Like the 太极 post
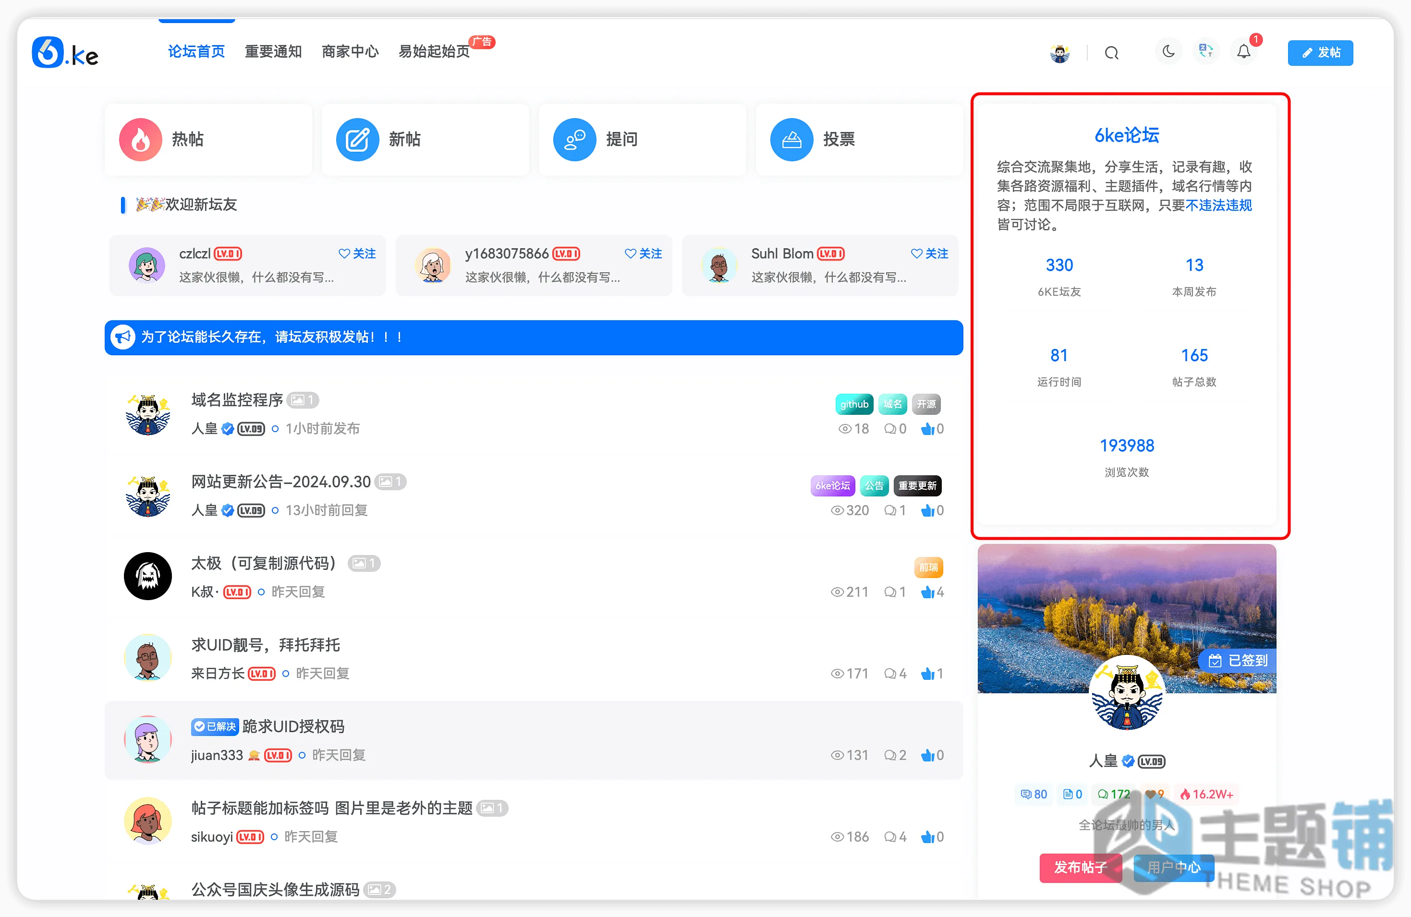The width and height of the screenshot is (1411, 917). [x=933, y=592]
